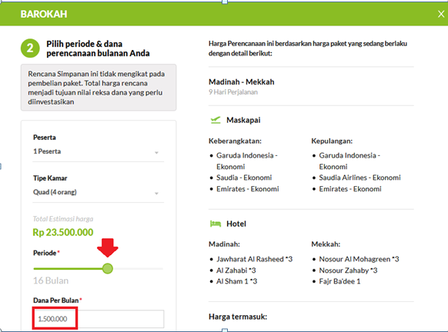Open the Peserta dropdown arrow
Viewport: 448px width, 332px height.
pos(156,153)
